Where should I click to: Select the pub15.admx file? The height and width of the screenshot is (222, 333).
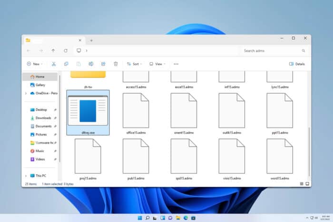click(136, 159)
